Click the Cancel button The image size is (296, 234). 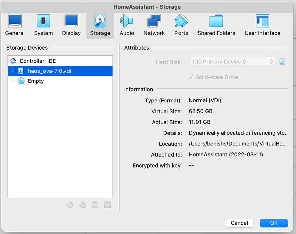tap(239, 223)
